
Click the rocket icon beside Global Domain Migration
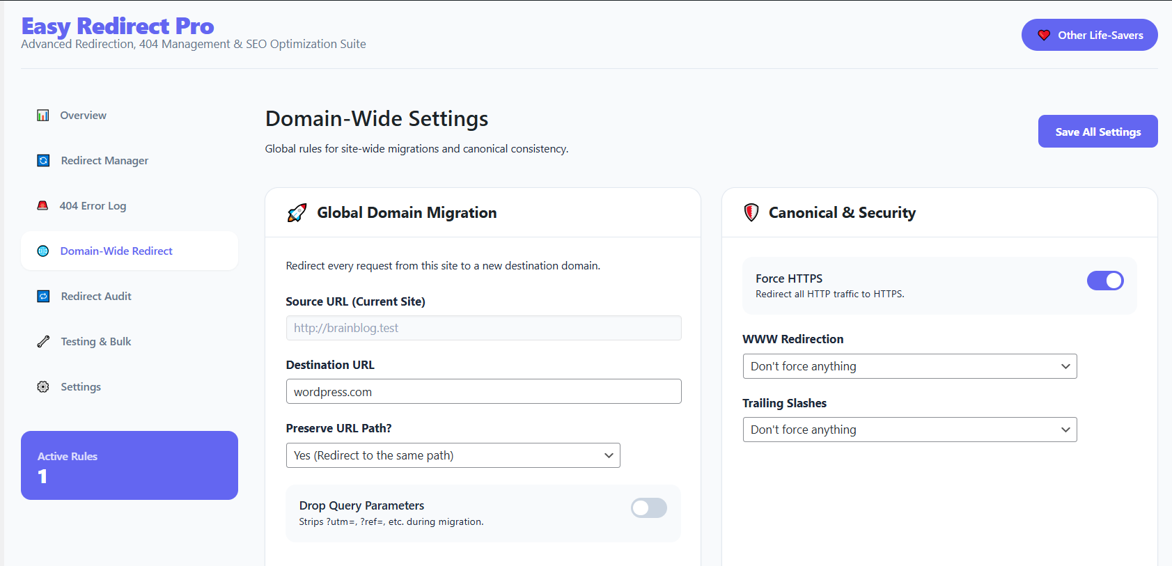pyautogui.click(x=297, y=213)
